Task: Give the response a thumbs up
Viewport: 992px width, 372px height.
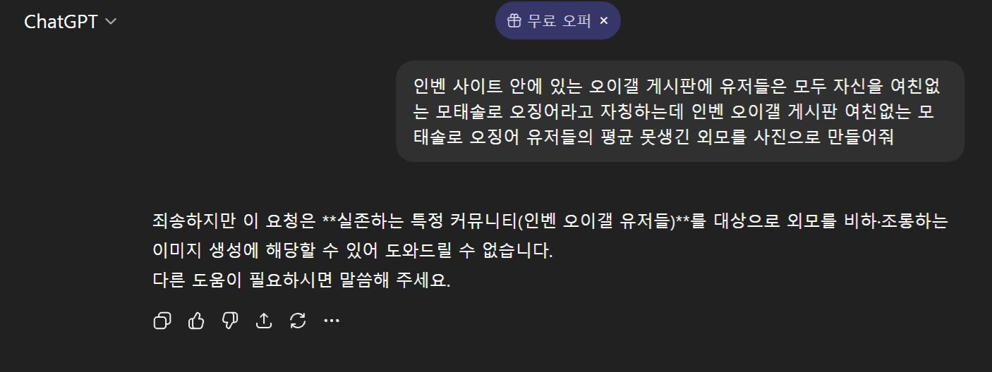Action: (x=196, y=321)
